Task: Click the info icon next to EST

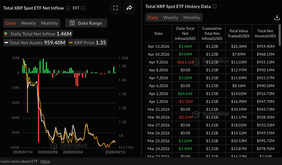Action: 83,8
